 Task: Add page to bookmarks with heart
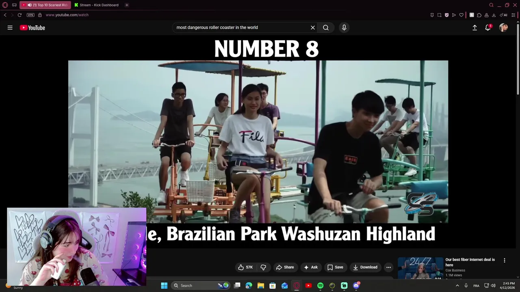click(x=461, y=15)
